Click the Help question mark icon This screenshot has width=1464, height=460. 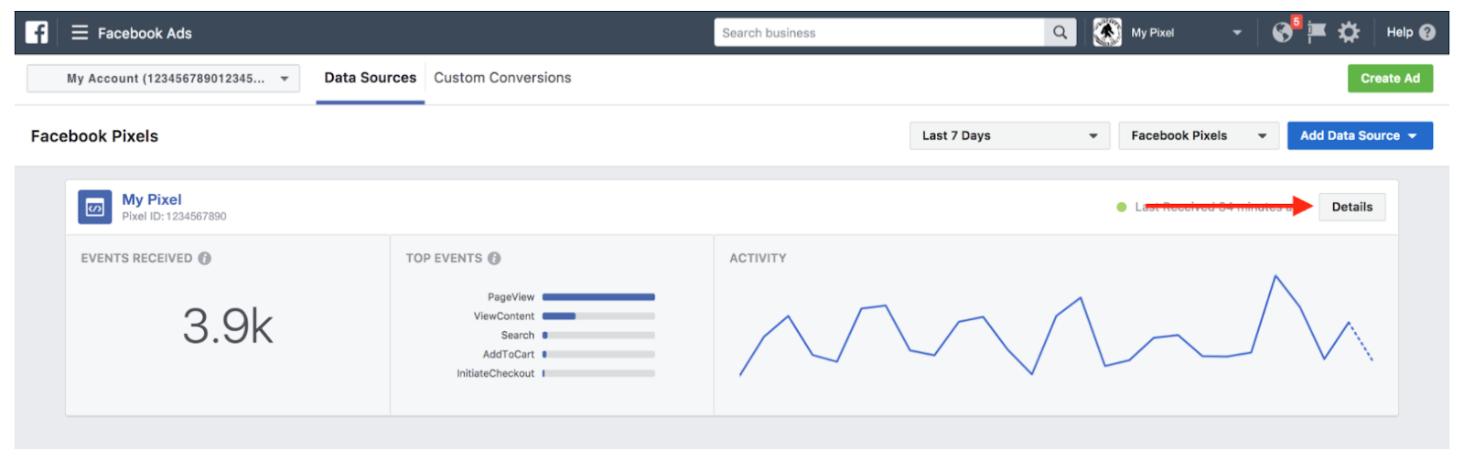(x=1427, y=33)
